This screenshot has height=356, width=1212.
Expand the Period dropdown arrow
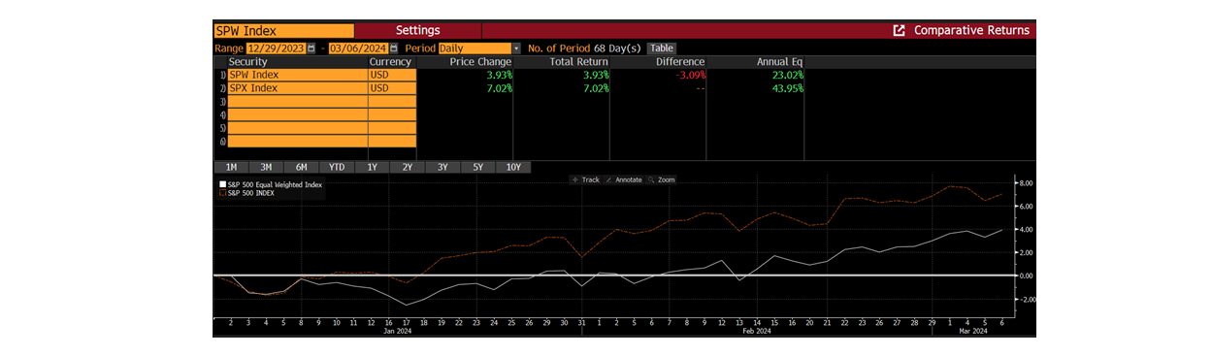coord(516,48)
